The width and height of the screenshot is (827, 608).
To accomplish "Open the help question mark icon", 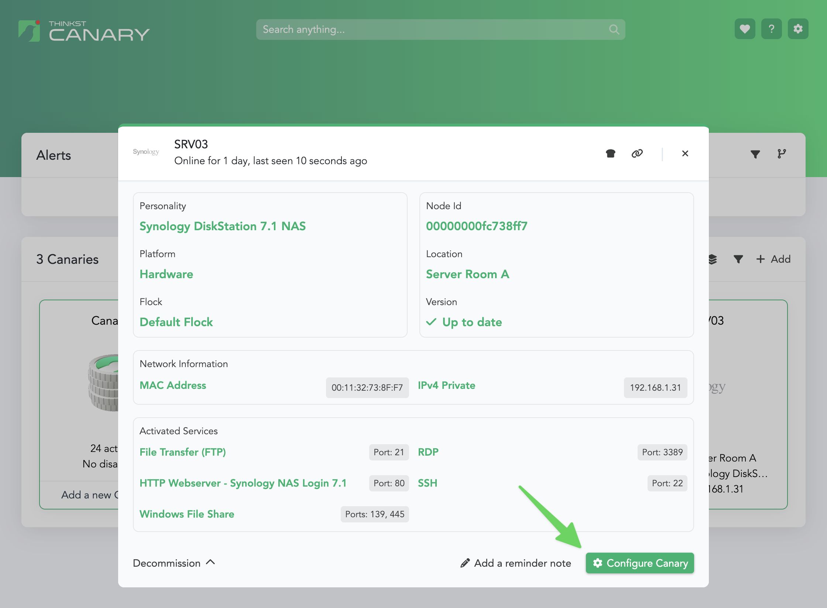I will tap(771, 29).
